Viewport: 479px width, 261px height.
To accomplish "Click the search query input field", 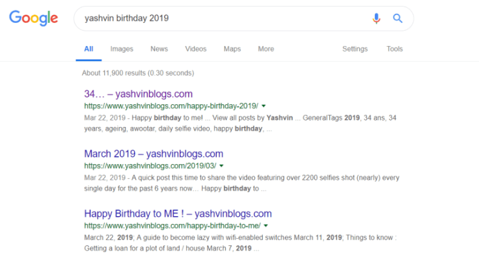I will [221, 19].
